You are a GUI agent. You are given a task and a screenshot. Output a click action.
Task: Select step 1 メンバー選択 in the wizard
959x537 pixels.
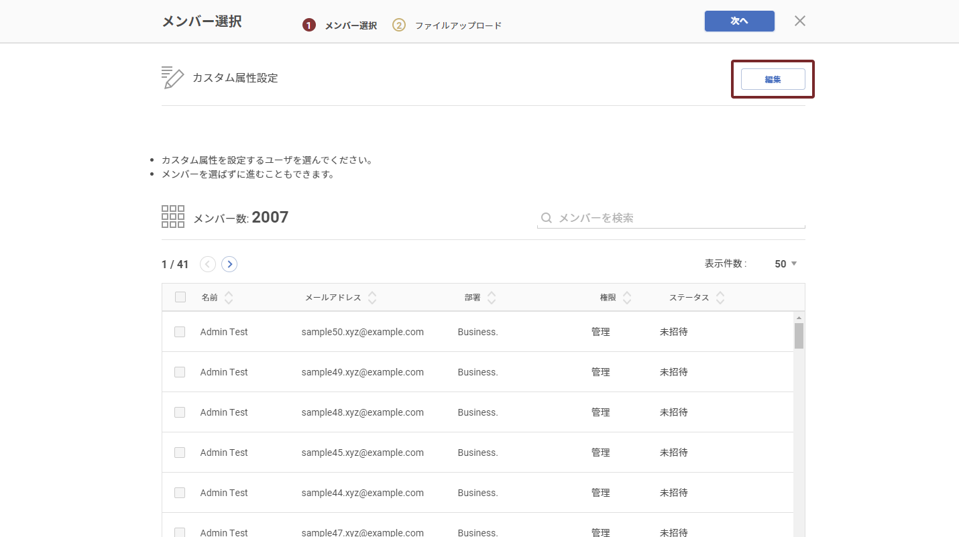tap(340, 25)
